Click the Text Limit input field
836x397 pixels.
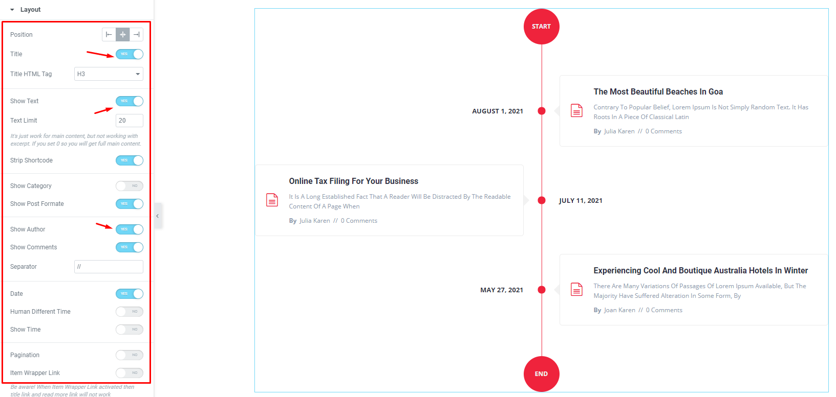(129, 120)
